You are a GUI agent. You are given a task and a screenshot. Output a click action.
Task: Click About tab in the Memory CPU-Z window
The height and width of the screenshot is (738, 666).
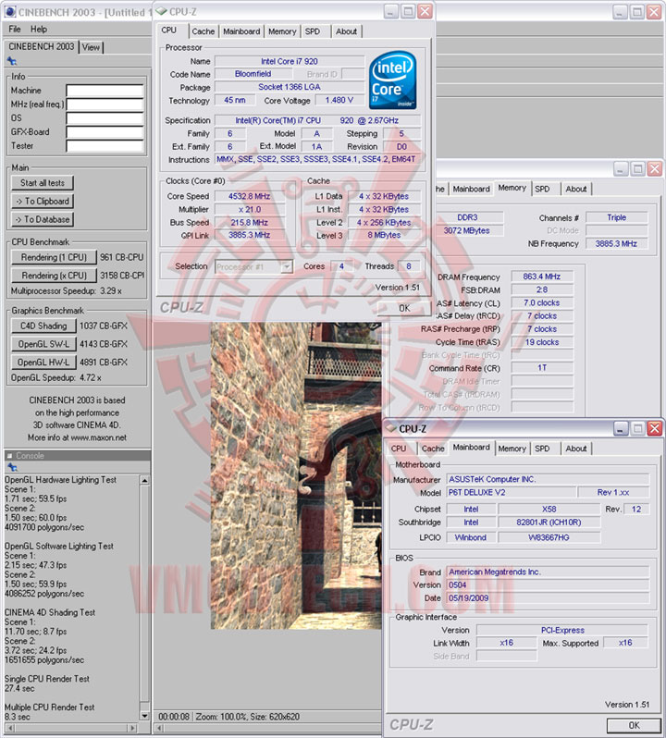[x=576, y=189]
